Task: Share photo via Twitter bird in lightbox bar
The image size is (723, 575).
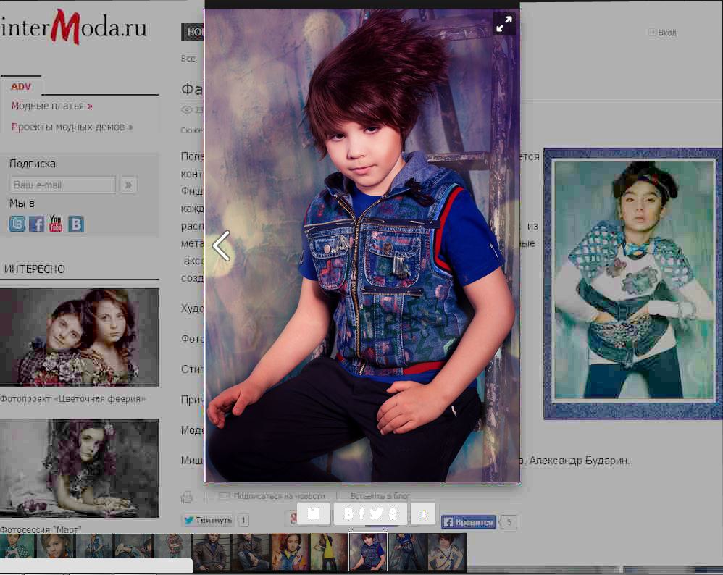Action: [377, 513]
